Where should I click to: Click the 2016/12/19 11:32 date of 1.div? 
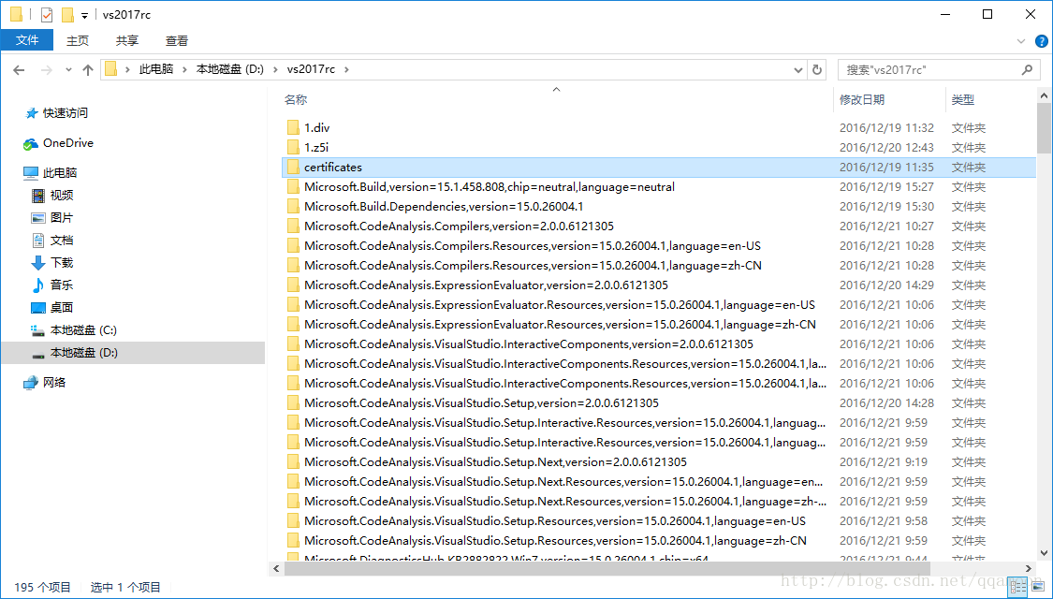tap(886, 127)
